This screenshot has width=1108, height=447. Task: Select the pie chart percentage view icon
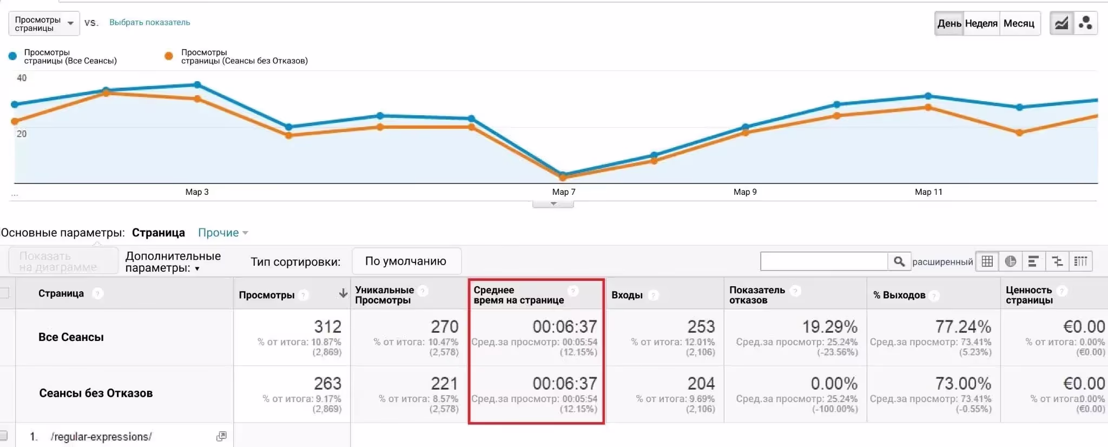[1011, 261]
